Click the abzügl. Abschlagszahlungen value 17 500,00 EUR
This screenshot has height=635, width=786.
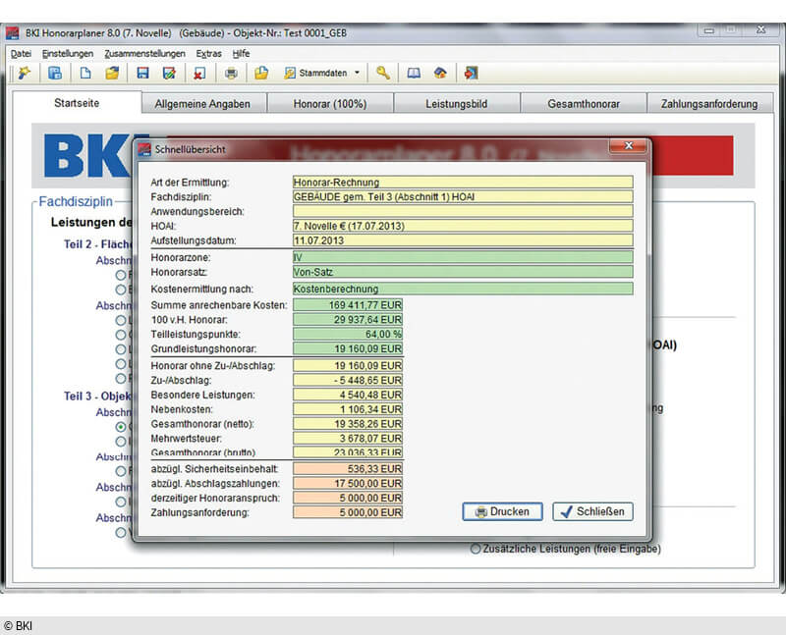click(x=348, y=483)
